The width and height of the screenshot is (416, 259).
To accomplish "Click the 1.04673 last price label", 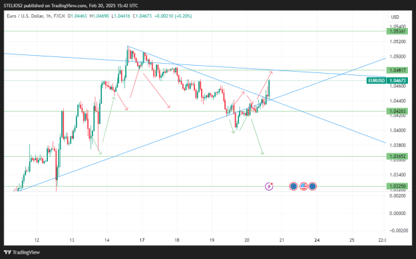I will pyautogui.click(x=397, y=80).
